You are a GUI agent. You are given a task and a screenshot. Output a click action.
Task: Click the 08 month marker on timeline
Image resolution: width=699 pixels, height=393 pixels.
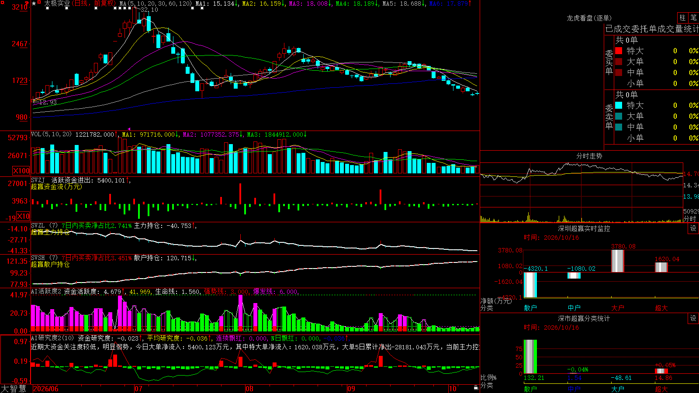(x=249, y=389)
